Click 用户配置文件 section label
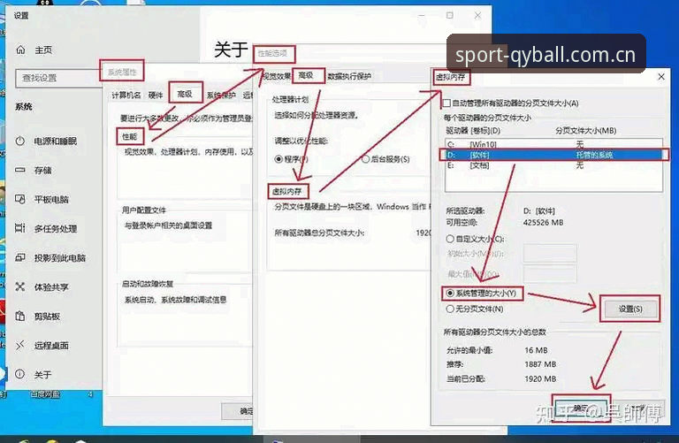 [x=144, y=210]
